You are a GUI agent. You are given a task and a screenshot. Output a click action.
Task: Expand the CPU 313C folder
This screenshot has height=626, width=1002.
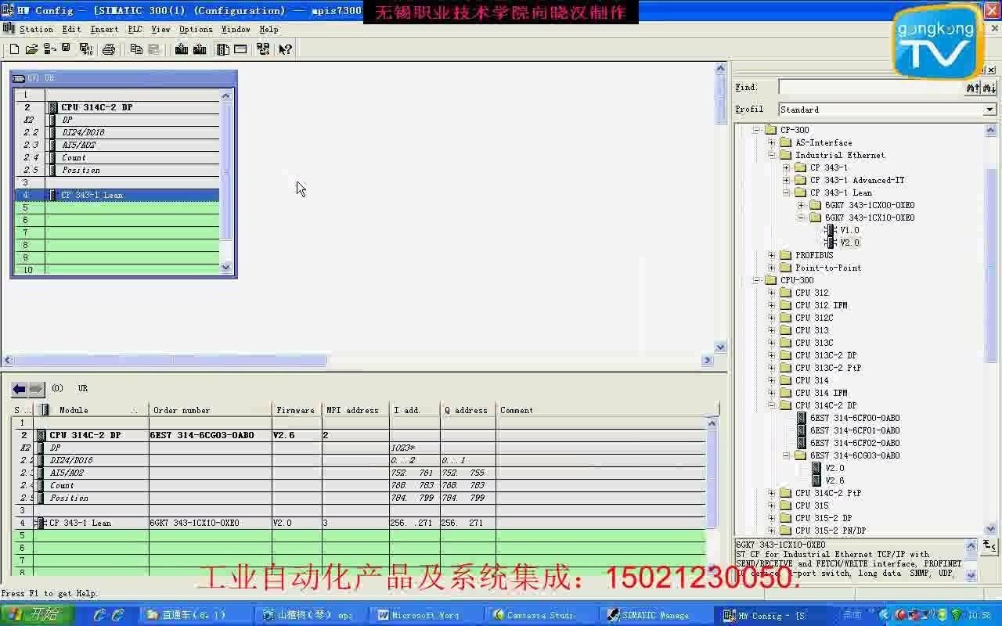(x=772, y=343)
